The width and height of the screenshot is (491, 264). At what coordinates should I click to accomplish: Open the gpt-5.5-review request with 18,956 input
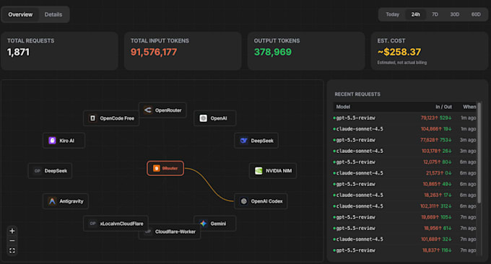coord(404,228)
